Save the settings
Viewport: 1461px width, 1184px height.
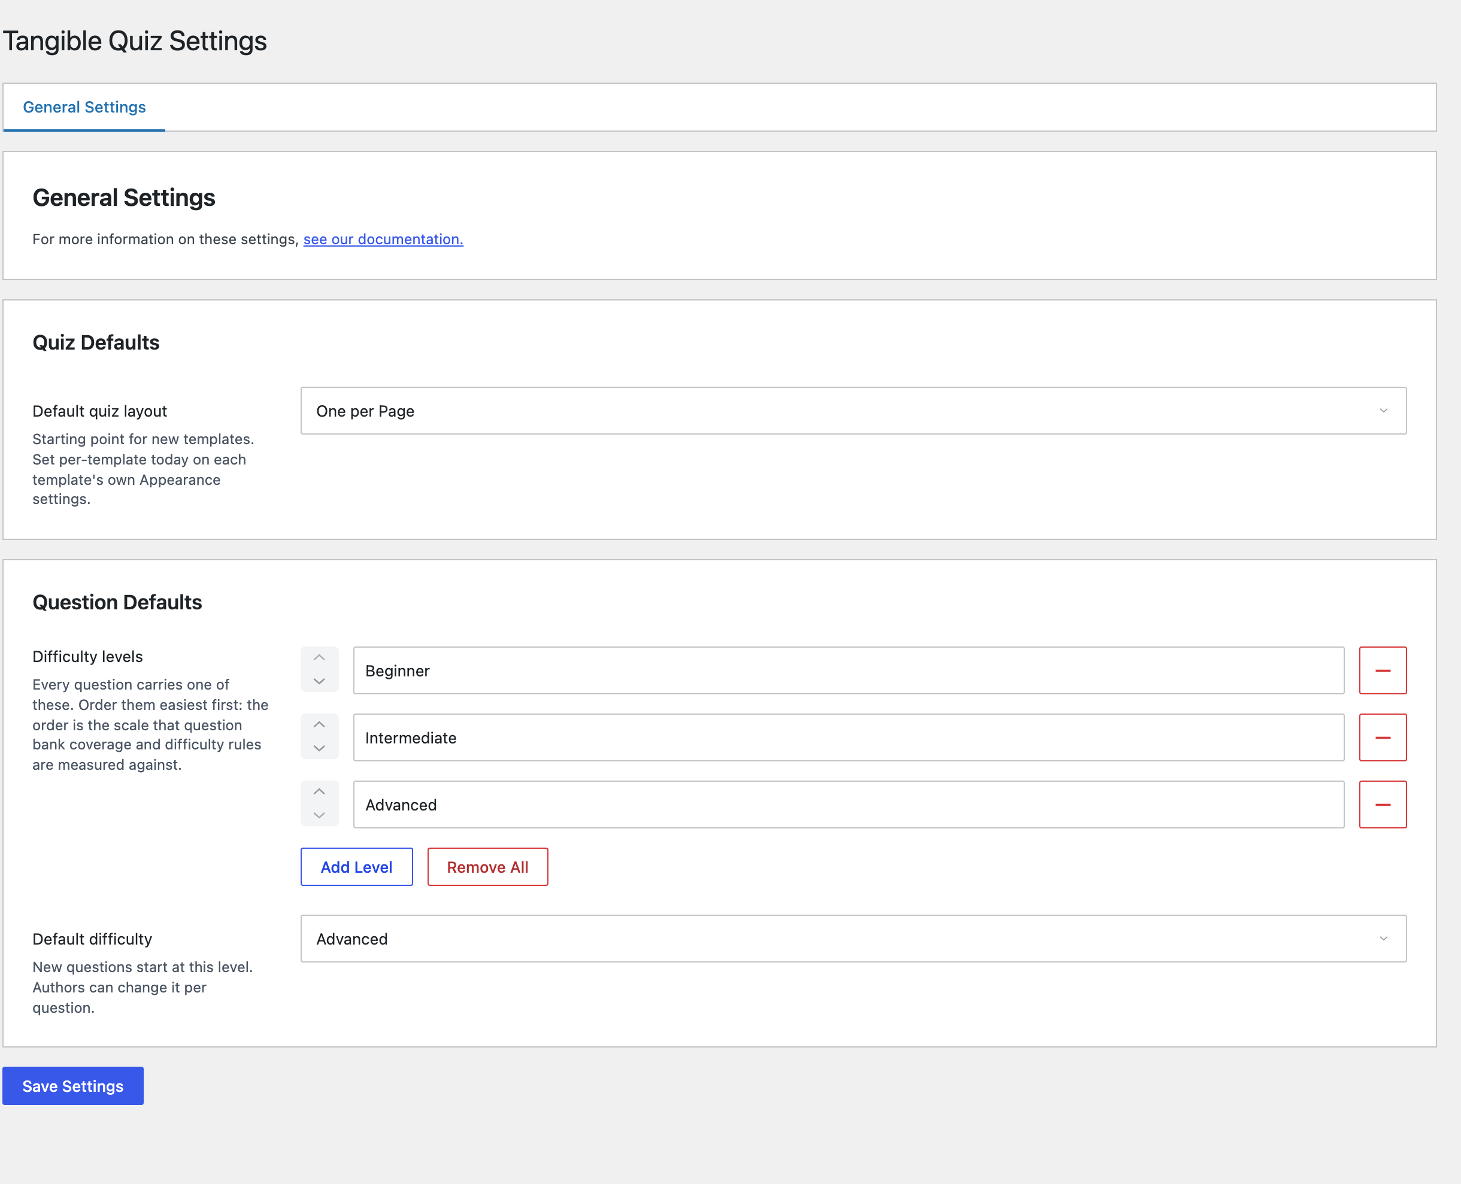73,1086
